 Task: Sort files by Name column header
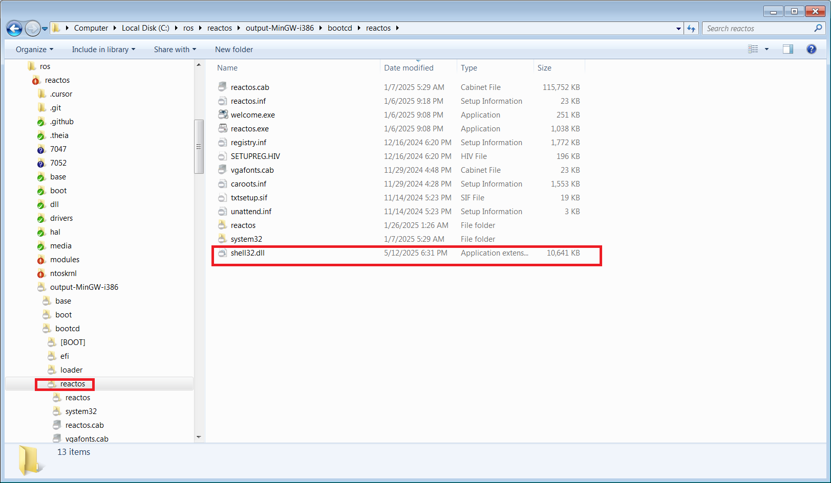(227, 68)
